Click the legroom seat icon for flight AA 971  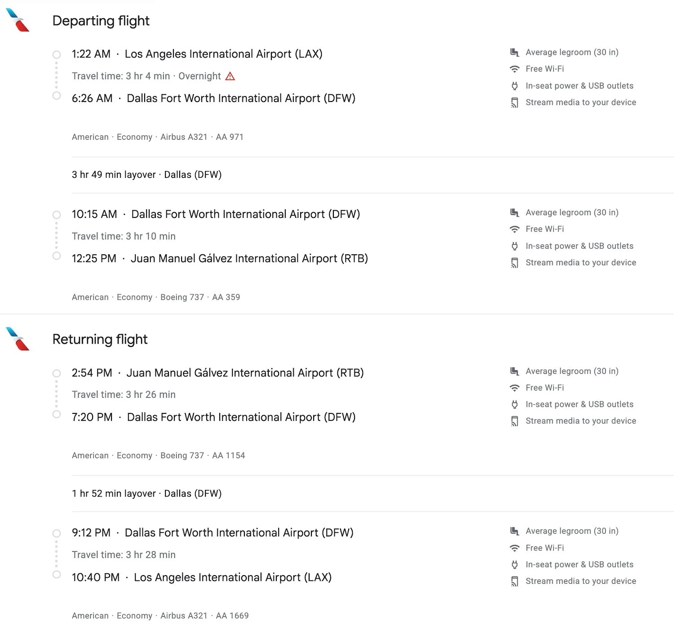[514, 52]
